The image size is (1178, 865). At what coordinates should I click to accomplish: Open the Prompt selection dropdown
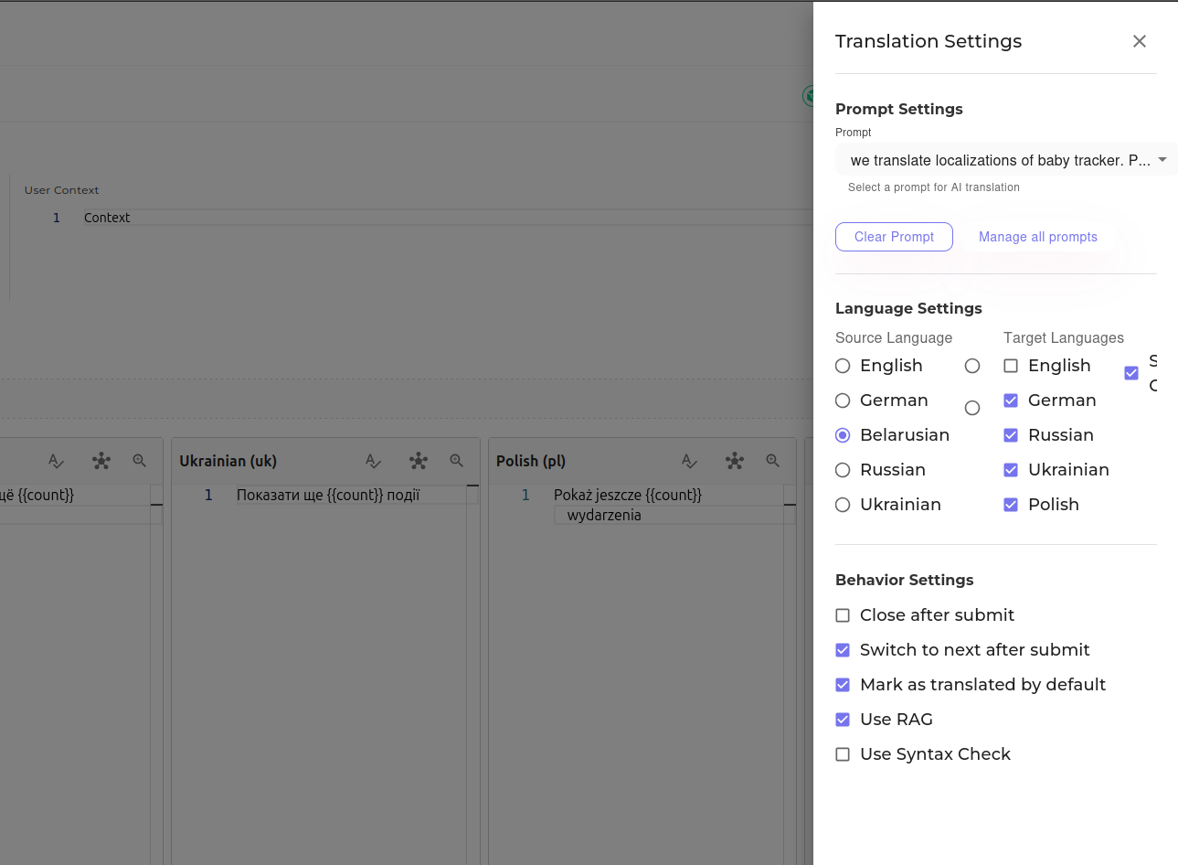pyautogui.click(x=1005, y=160)
